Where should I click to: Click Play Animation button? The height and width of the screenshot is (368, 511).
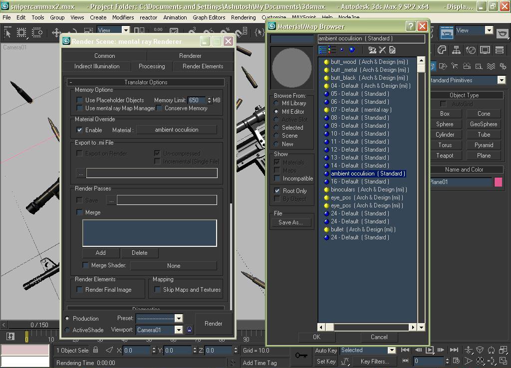pos(430,350)
